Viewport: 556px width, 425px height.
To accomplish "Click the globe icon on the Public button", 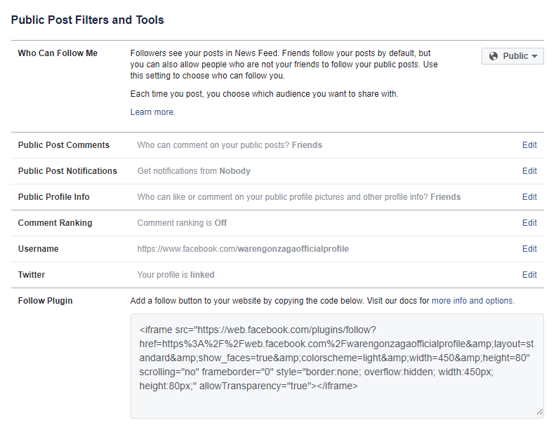I will (494, 56).
